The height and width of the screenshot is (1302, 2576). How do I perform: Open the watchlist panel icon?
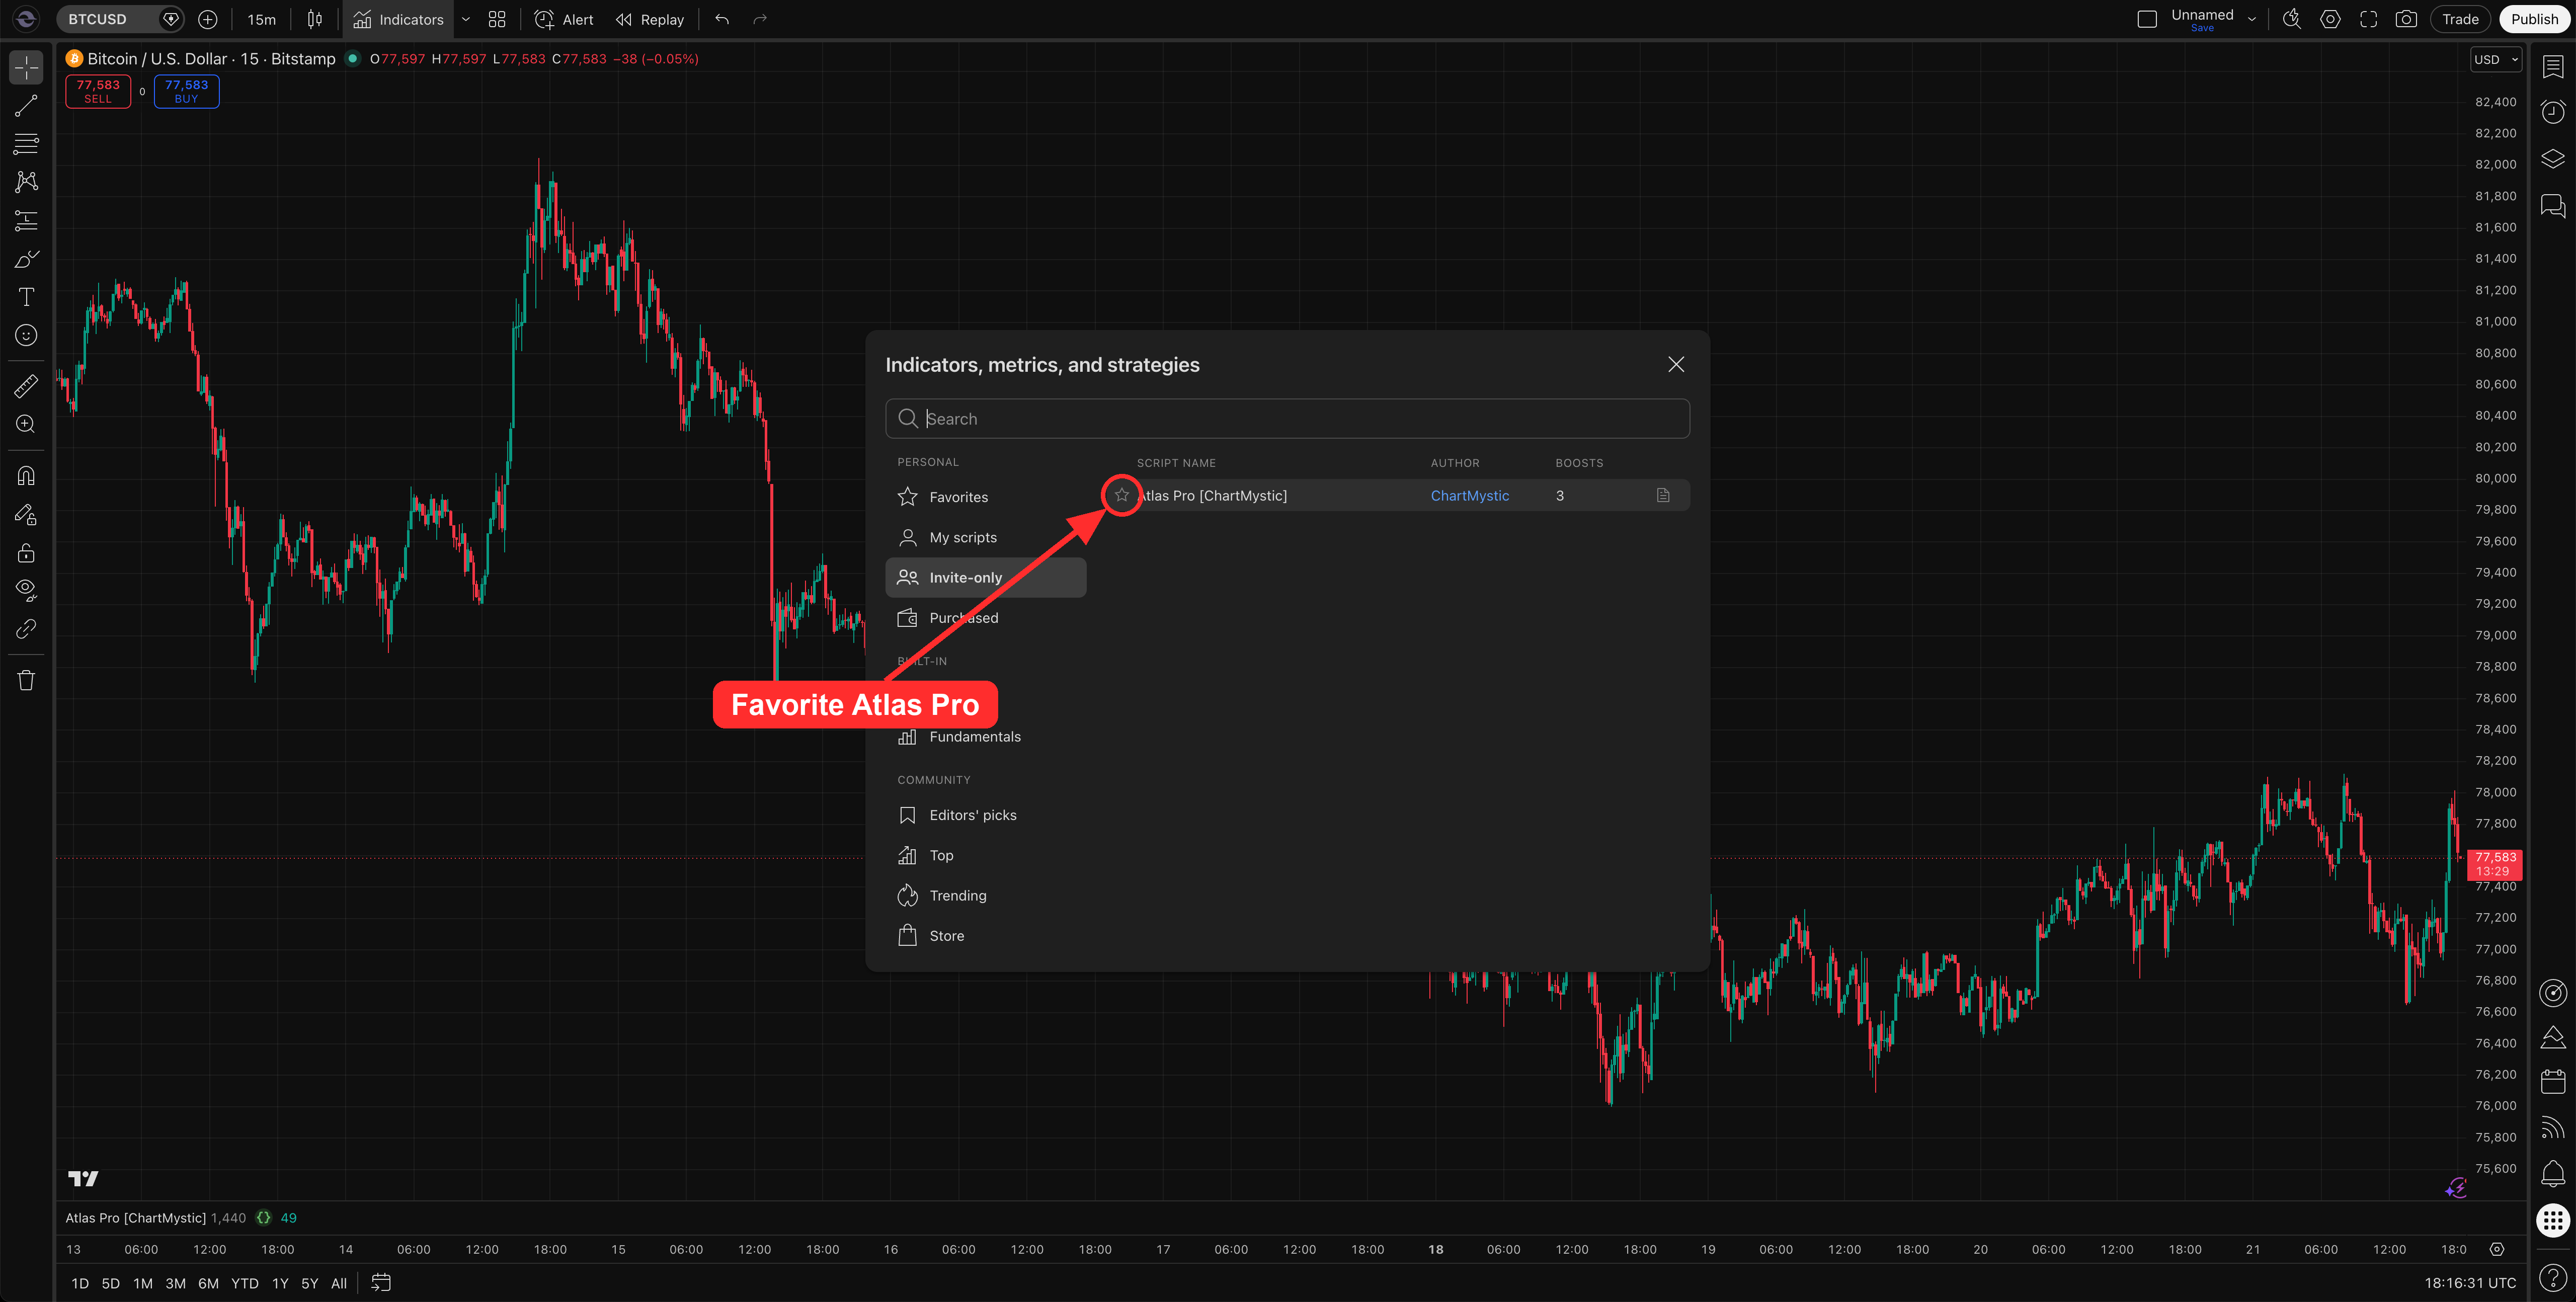tap(2552, 66)
